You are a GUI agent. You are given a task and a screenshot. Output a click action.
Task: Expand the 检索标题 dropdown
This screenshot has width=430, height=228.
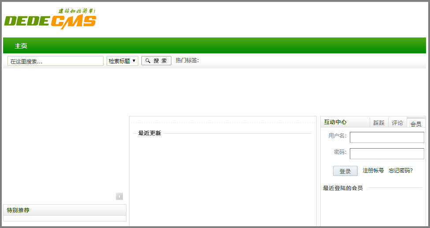[x=122, y=61]
